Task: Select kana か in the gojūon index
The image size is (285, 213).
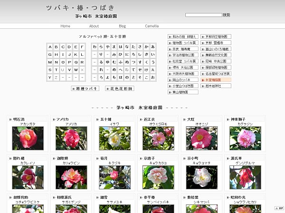Action: click(146, 47)
